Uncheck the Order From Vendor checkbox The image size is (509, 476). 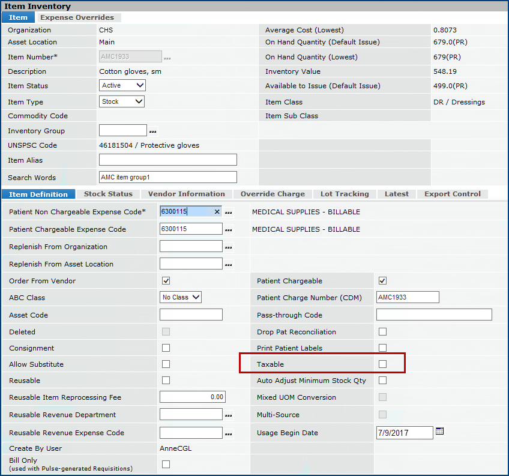[166, 281]
